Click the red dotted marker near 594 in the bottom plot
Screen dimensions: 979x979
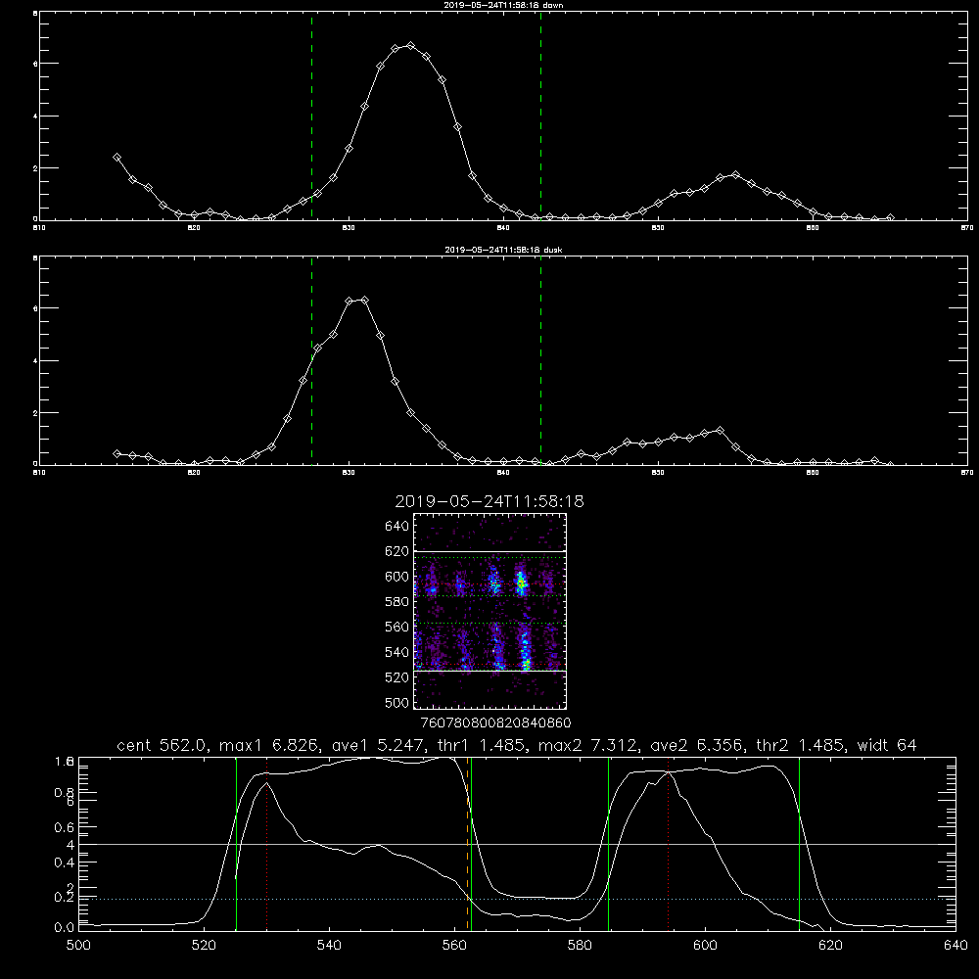point(668,844)
